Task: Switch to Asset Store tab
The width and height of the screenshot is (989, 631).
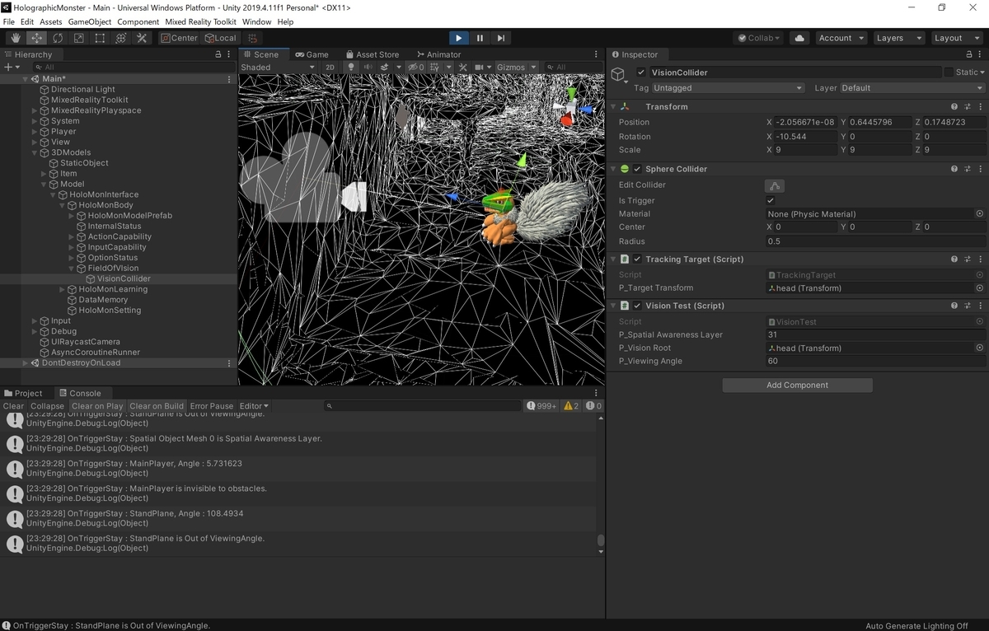Action: point(372,54)
